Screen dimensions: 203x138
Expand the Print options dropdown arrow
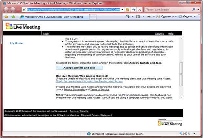pos(154,16)
